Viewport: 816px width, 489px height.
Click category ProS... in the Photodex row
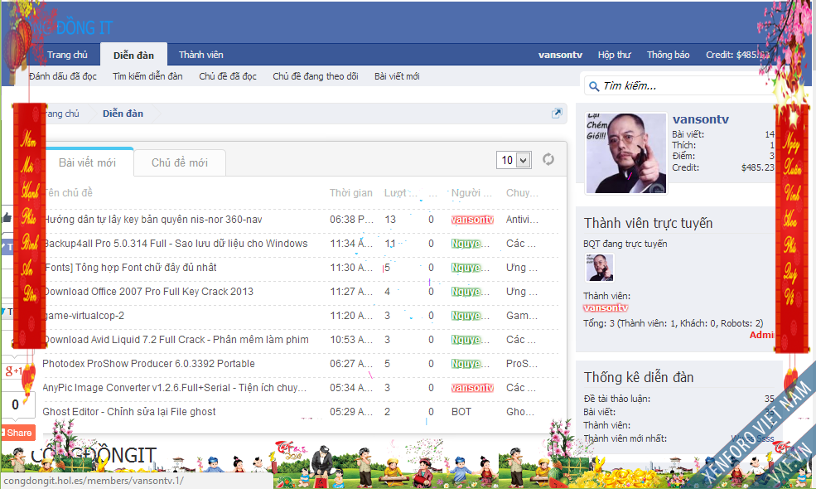[521, 364]
